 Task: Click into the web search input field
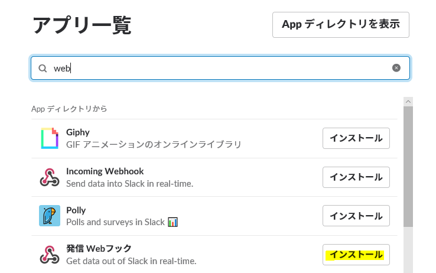pyautogui.click(x=220, y=68)
